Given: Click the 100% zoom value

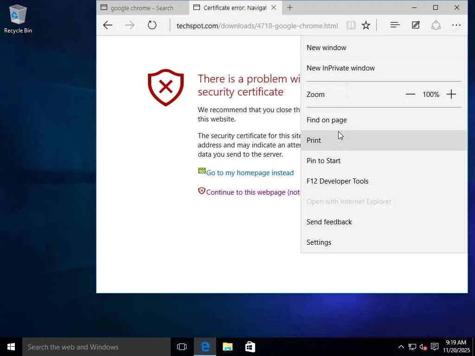Looking at the screenshot, I should (x=431, y=95).
